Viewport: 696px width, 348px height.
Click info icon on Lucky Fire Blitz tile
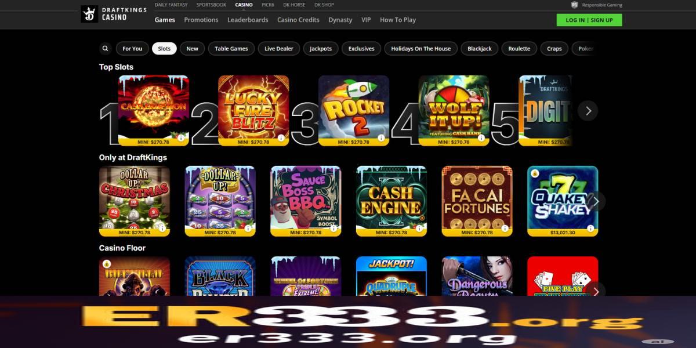pyautogui.click(x=281, y=138)
